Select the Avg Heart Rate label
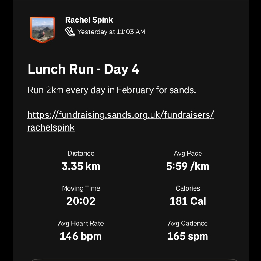 (81, 223)
